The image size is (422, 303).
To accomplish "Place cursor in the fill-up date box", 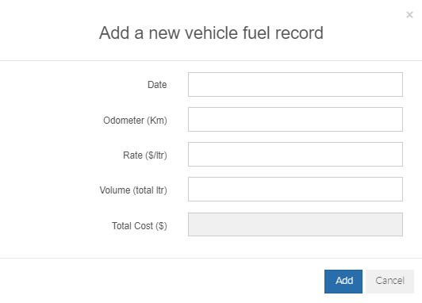I will (295, 84).
